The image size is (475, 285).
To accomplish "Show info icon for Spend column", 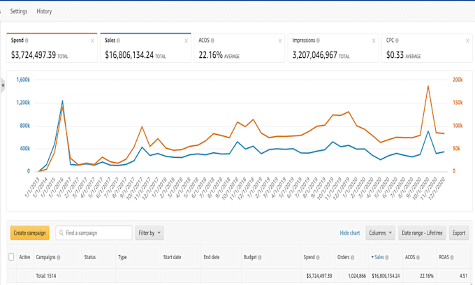I will click(318, 258).
